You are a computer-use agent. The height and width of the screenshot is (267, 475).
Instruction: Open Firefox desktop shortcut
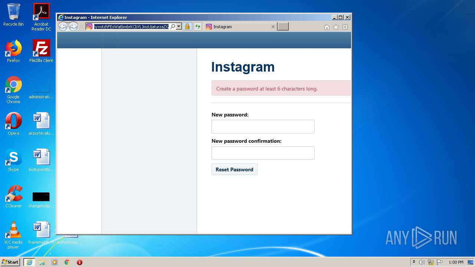[x=13, y=51]
